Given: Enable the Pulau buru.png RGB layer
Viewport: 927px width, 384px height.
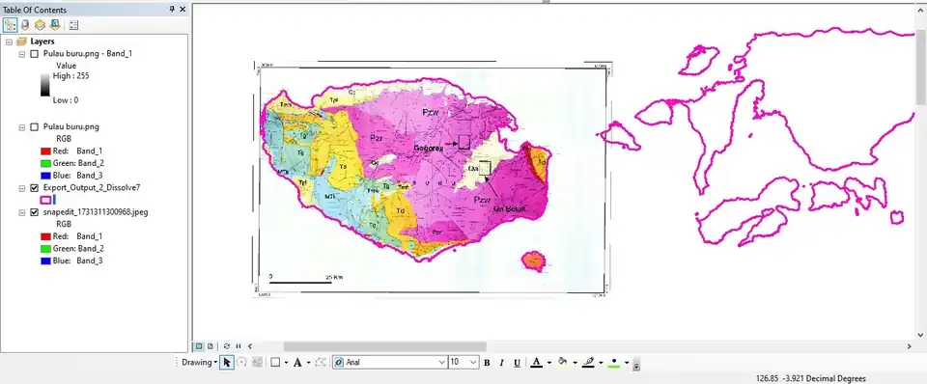Looking at the screenshot, I should pos(35,126).
